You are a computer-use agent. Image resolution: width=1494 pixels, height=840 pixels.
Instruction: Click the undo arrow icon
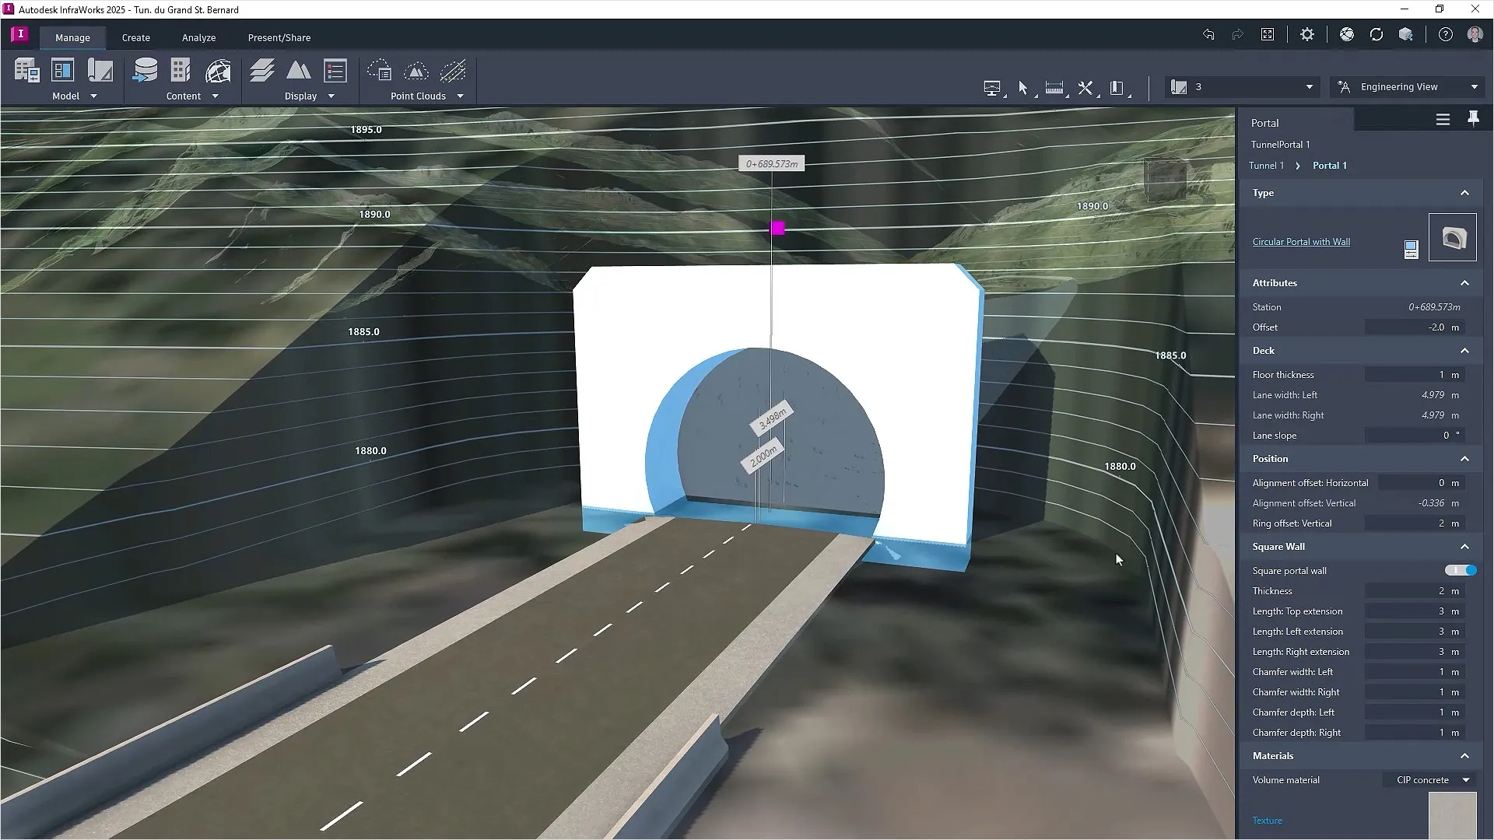pyautogui.click(x=1208, y=34)
